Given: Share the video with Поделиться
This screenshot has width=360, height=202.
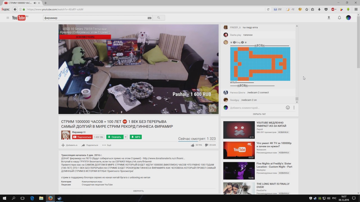Looking at the screenshot, I should 90,145.
